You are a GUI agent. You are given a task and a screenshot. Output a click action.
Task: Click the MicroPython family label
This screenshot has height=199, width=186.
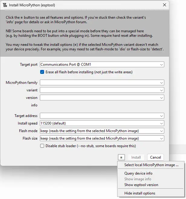pyautogui.click(x=21, y=83)
